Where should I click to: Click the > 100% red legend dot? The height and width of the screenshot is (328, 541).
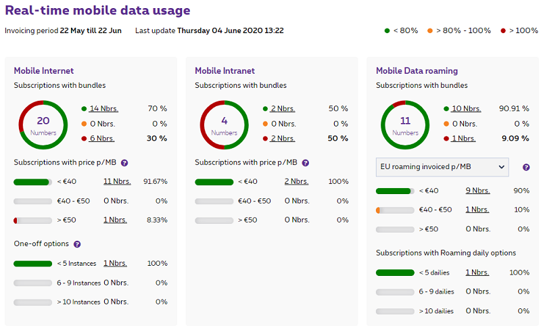[503, 30]
